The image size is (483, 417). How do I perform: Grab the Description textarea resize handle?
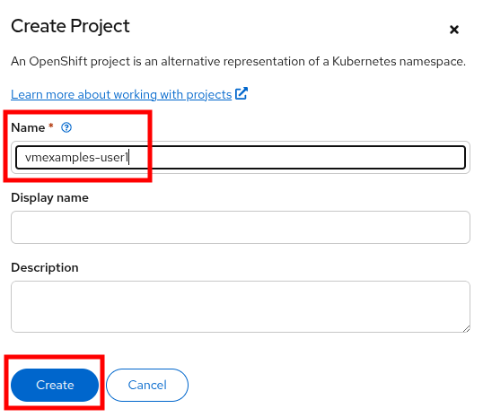[466, 329]
